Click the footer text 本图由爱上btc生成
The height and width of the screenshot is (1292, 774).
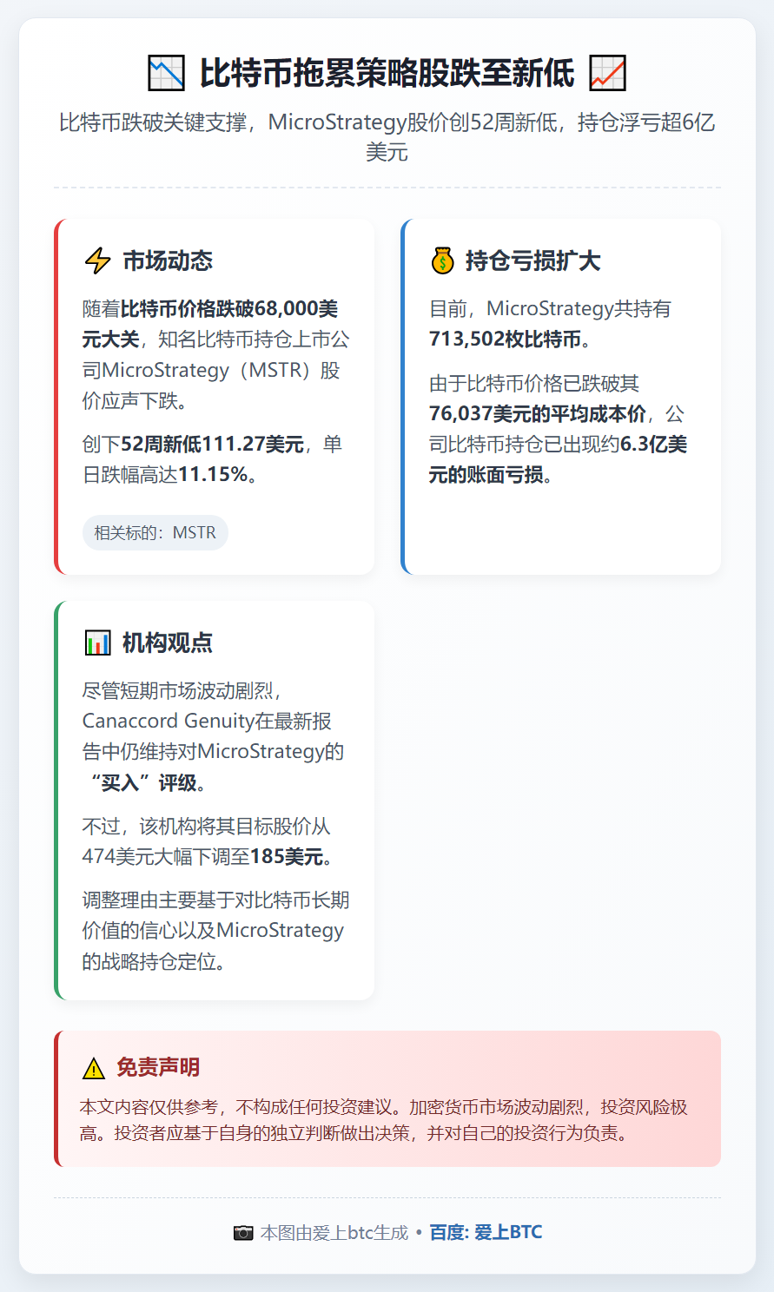tap(334, 1233)
